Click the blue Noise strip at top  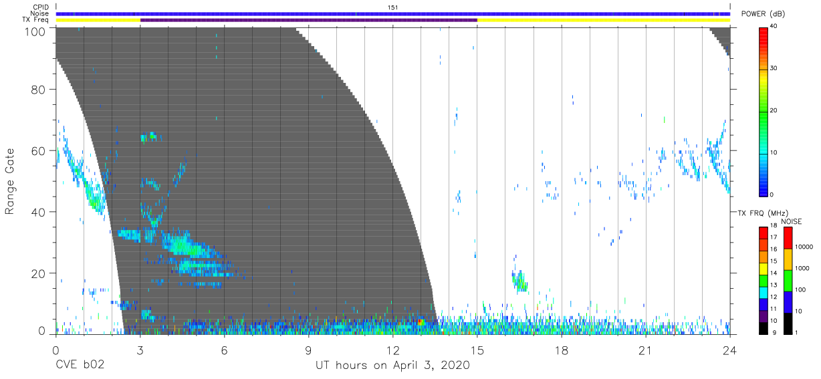392,13
